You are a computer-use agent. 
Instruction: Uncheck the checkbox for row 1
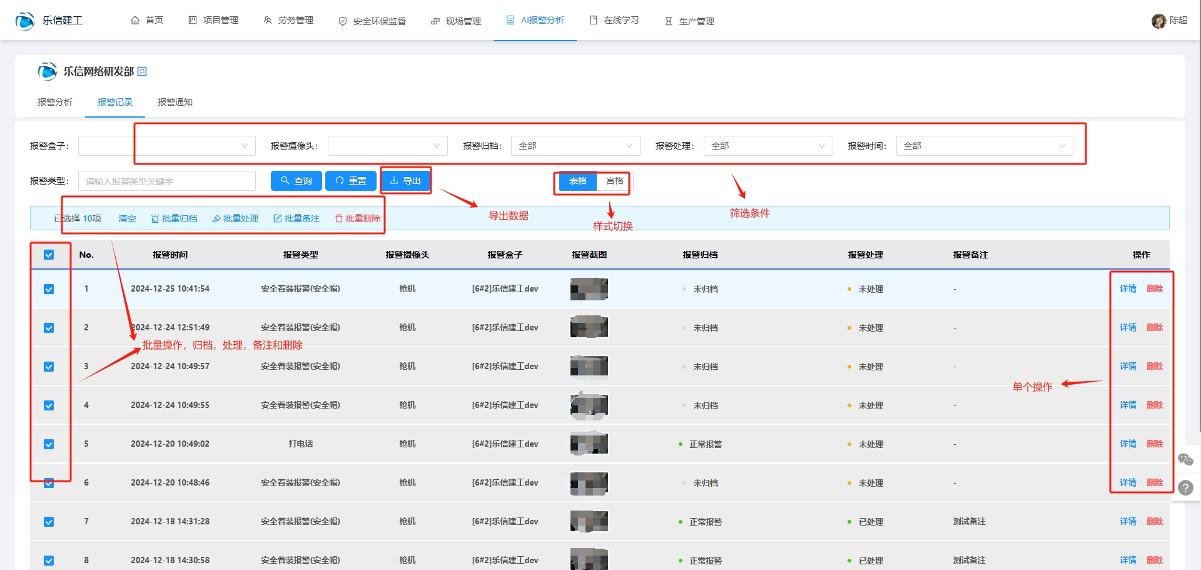tap(49, 289)
